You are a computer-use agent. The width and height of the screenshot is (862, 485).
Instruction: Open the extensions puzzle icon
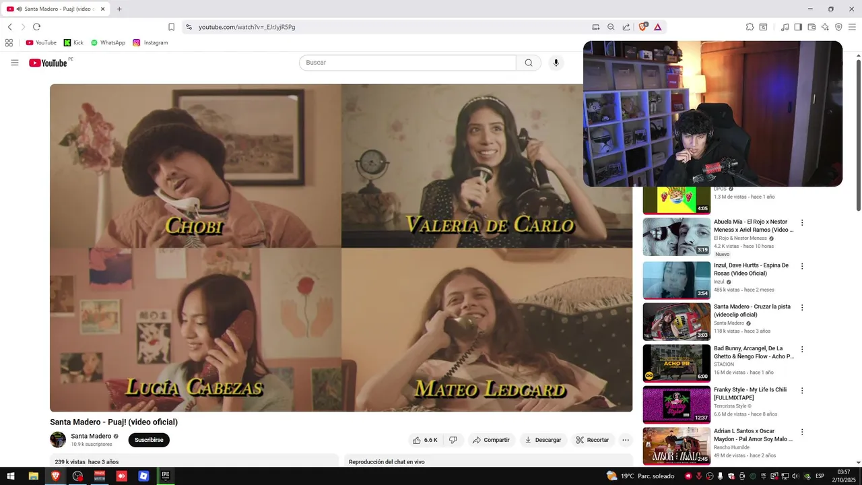[x=750, y=27]
